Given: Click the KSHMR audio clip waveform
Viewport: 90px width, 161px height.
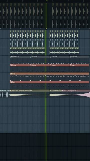Looking at the screenshot, I should coord(5,95).
